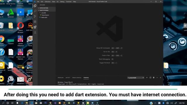Select the CATER folder on desktop
The image size is (187, 105).
[x=11, y=27]
